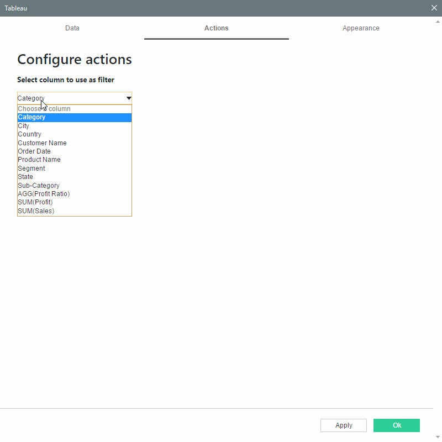
Task: Switch to the Data tab
Action: pos(72,28)
